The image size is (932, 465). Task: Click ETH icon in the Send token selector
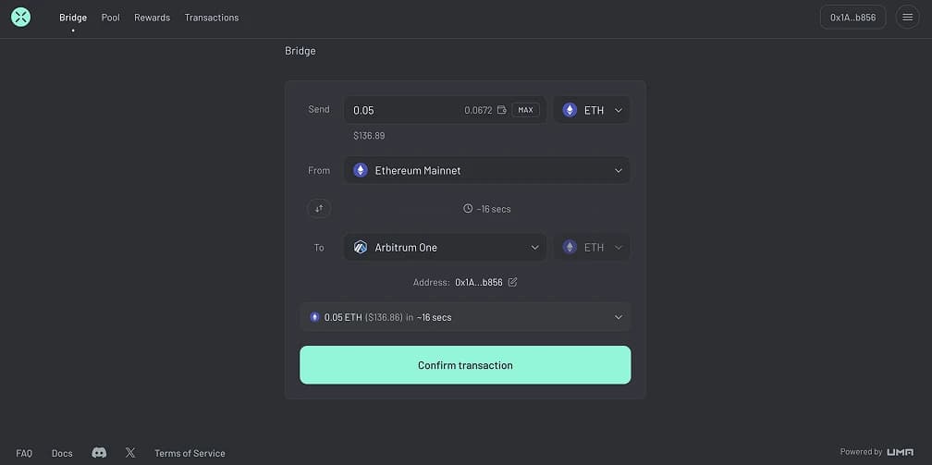tap(570, 110)
